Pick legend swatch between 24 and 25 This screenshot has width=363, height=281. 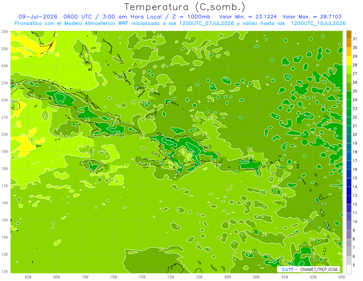point(349,95)
